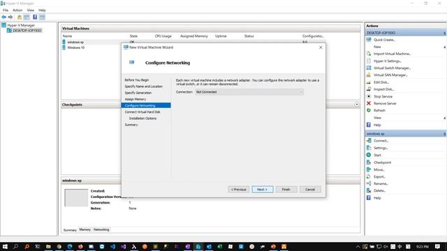This screenshot has width=447, height=251.
Task: Click the Next button in the wizard
Action: (x=263, y=190)
